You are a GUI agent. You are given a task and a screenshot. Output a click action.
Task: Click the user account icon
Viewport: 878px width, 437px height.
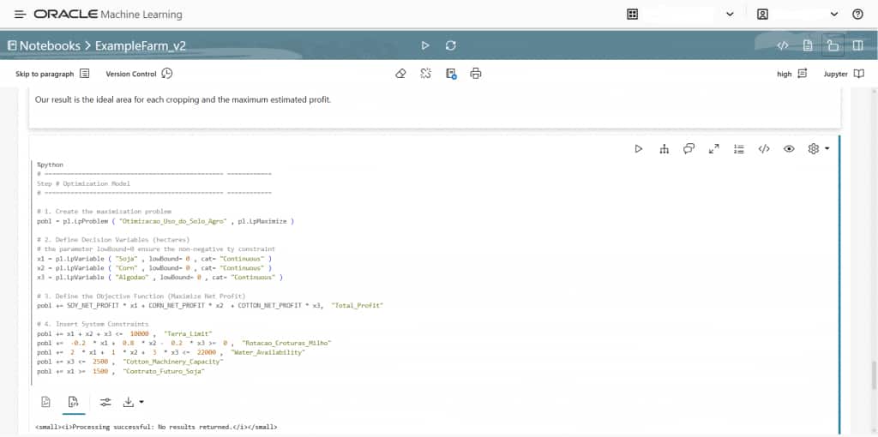[x=762, y=15]
